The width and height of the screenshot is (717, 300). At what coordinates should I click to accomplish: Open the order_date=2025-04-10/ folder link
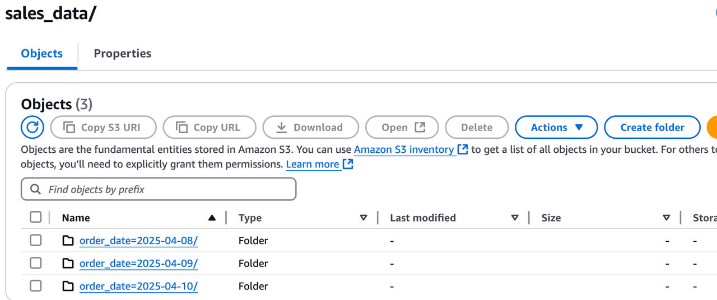click(138, 287)
